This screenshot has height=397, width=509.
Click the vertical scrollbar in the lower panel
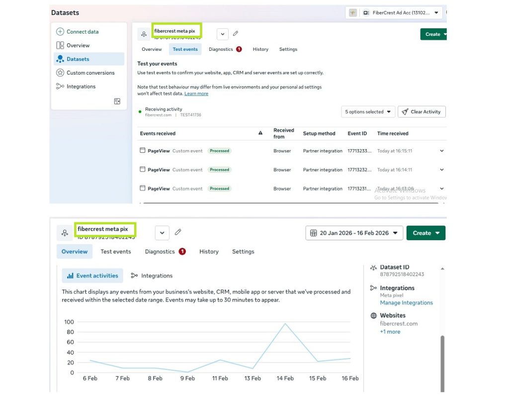point(442,358)
